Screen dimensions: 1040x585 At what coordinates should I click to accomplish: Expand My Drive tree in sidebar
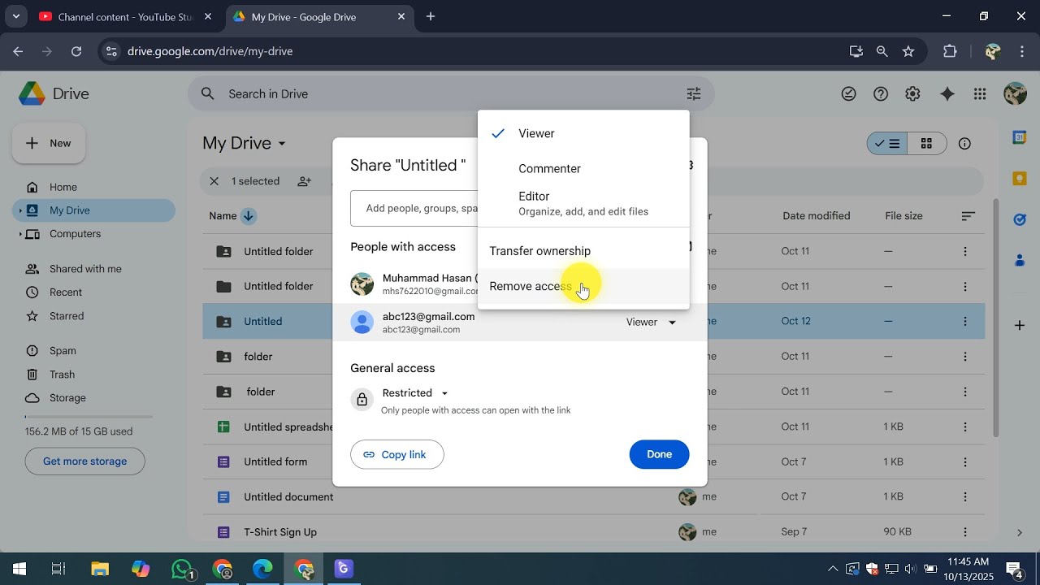click(x=20, y=210)
